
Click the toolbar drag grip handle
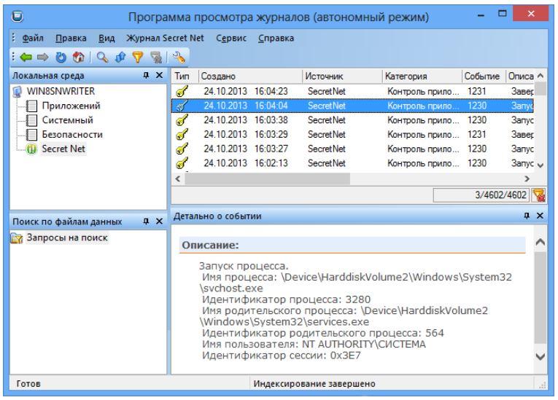pos(14,57)
